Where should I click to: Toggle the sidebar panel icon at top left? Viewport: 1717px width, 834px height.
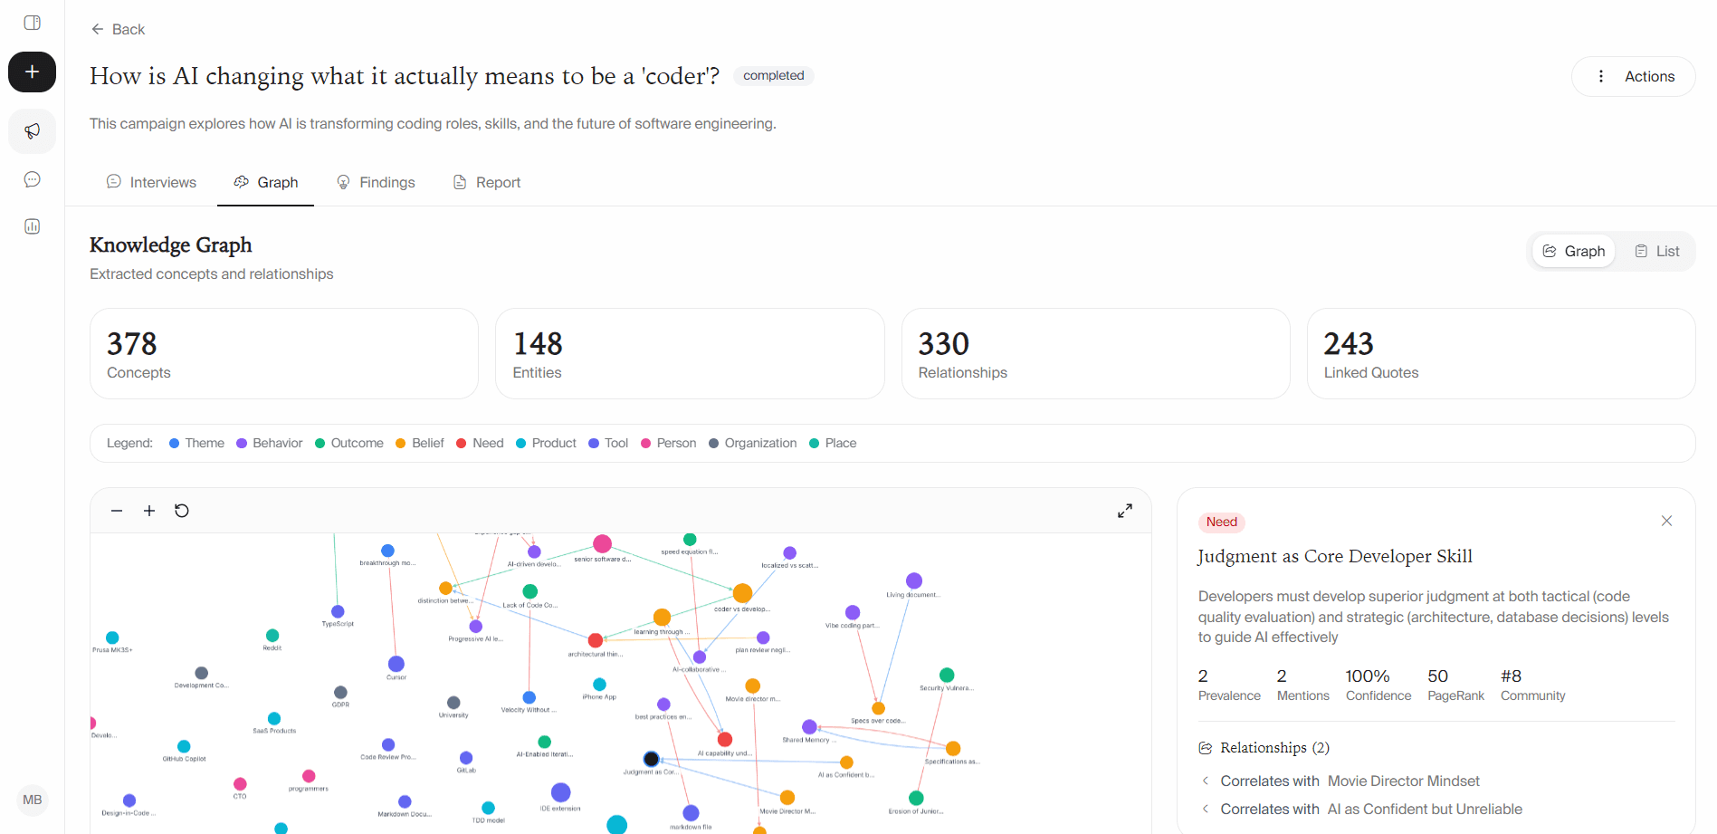[x=32, y=23]
